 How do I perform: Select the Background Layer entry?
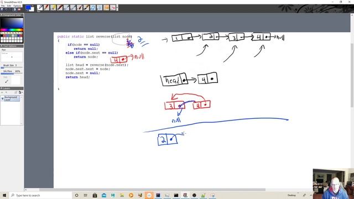tap(12, 98)
